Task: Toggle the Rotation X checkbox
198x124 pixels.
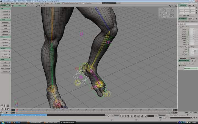Action: click(188, 35)
